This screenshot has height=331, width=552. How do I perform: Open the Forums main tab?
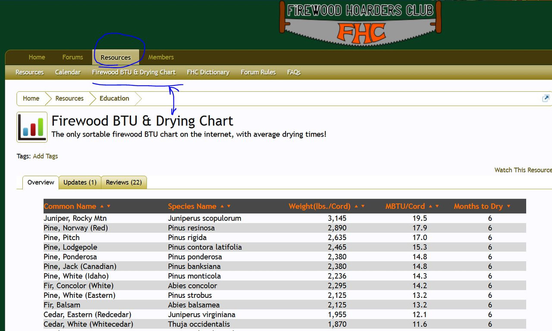tap(72, 57)
